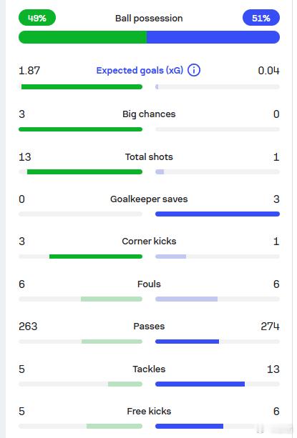Click the xG info icon
Image resolution: width=297 pixels, height=438 pixels.
194,70
